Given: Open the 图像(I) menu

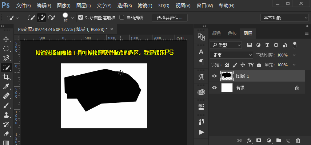Looking at the screenshot, I should (x=64, y=5).
